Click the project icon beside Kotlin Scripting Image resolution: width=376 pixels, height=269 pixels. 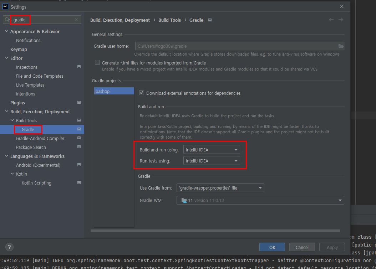pyautogui.click(x=79, y=182)
